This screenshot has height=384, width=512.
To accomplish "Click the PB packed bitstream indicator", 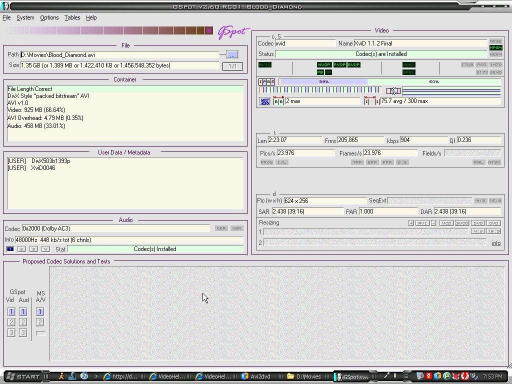I will (320, 72).
